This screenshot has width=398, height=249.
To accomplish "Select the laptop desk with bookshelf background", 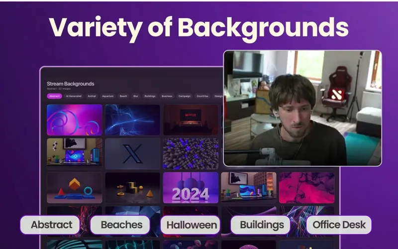I will coord(248,188).
